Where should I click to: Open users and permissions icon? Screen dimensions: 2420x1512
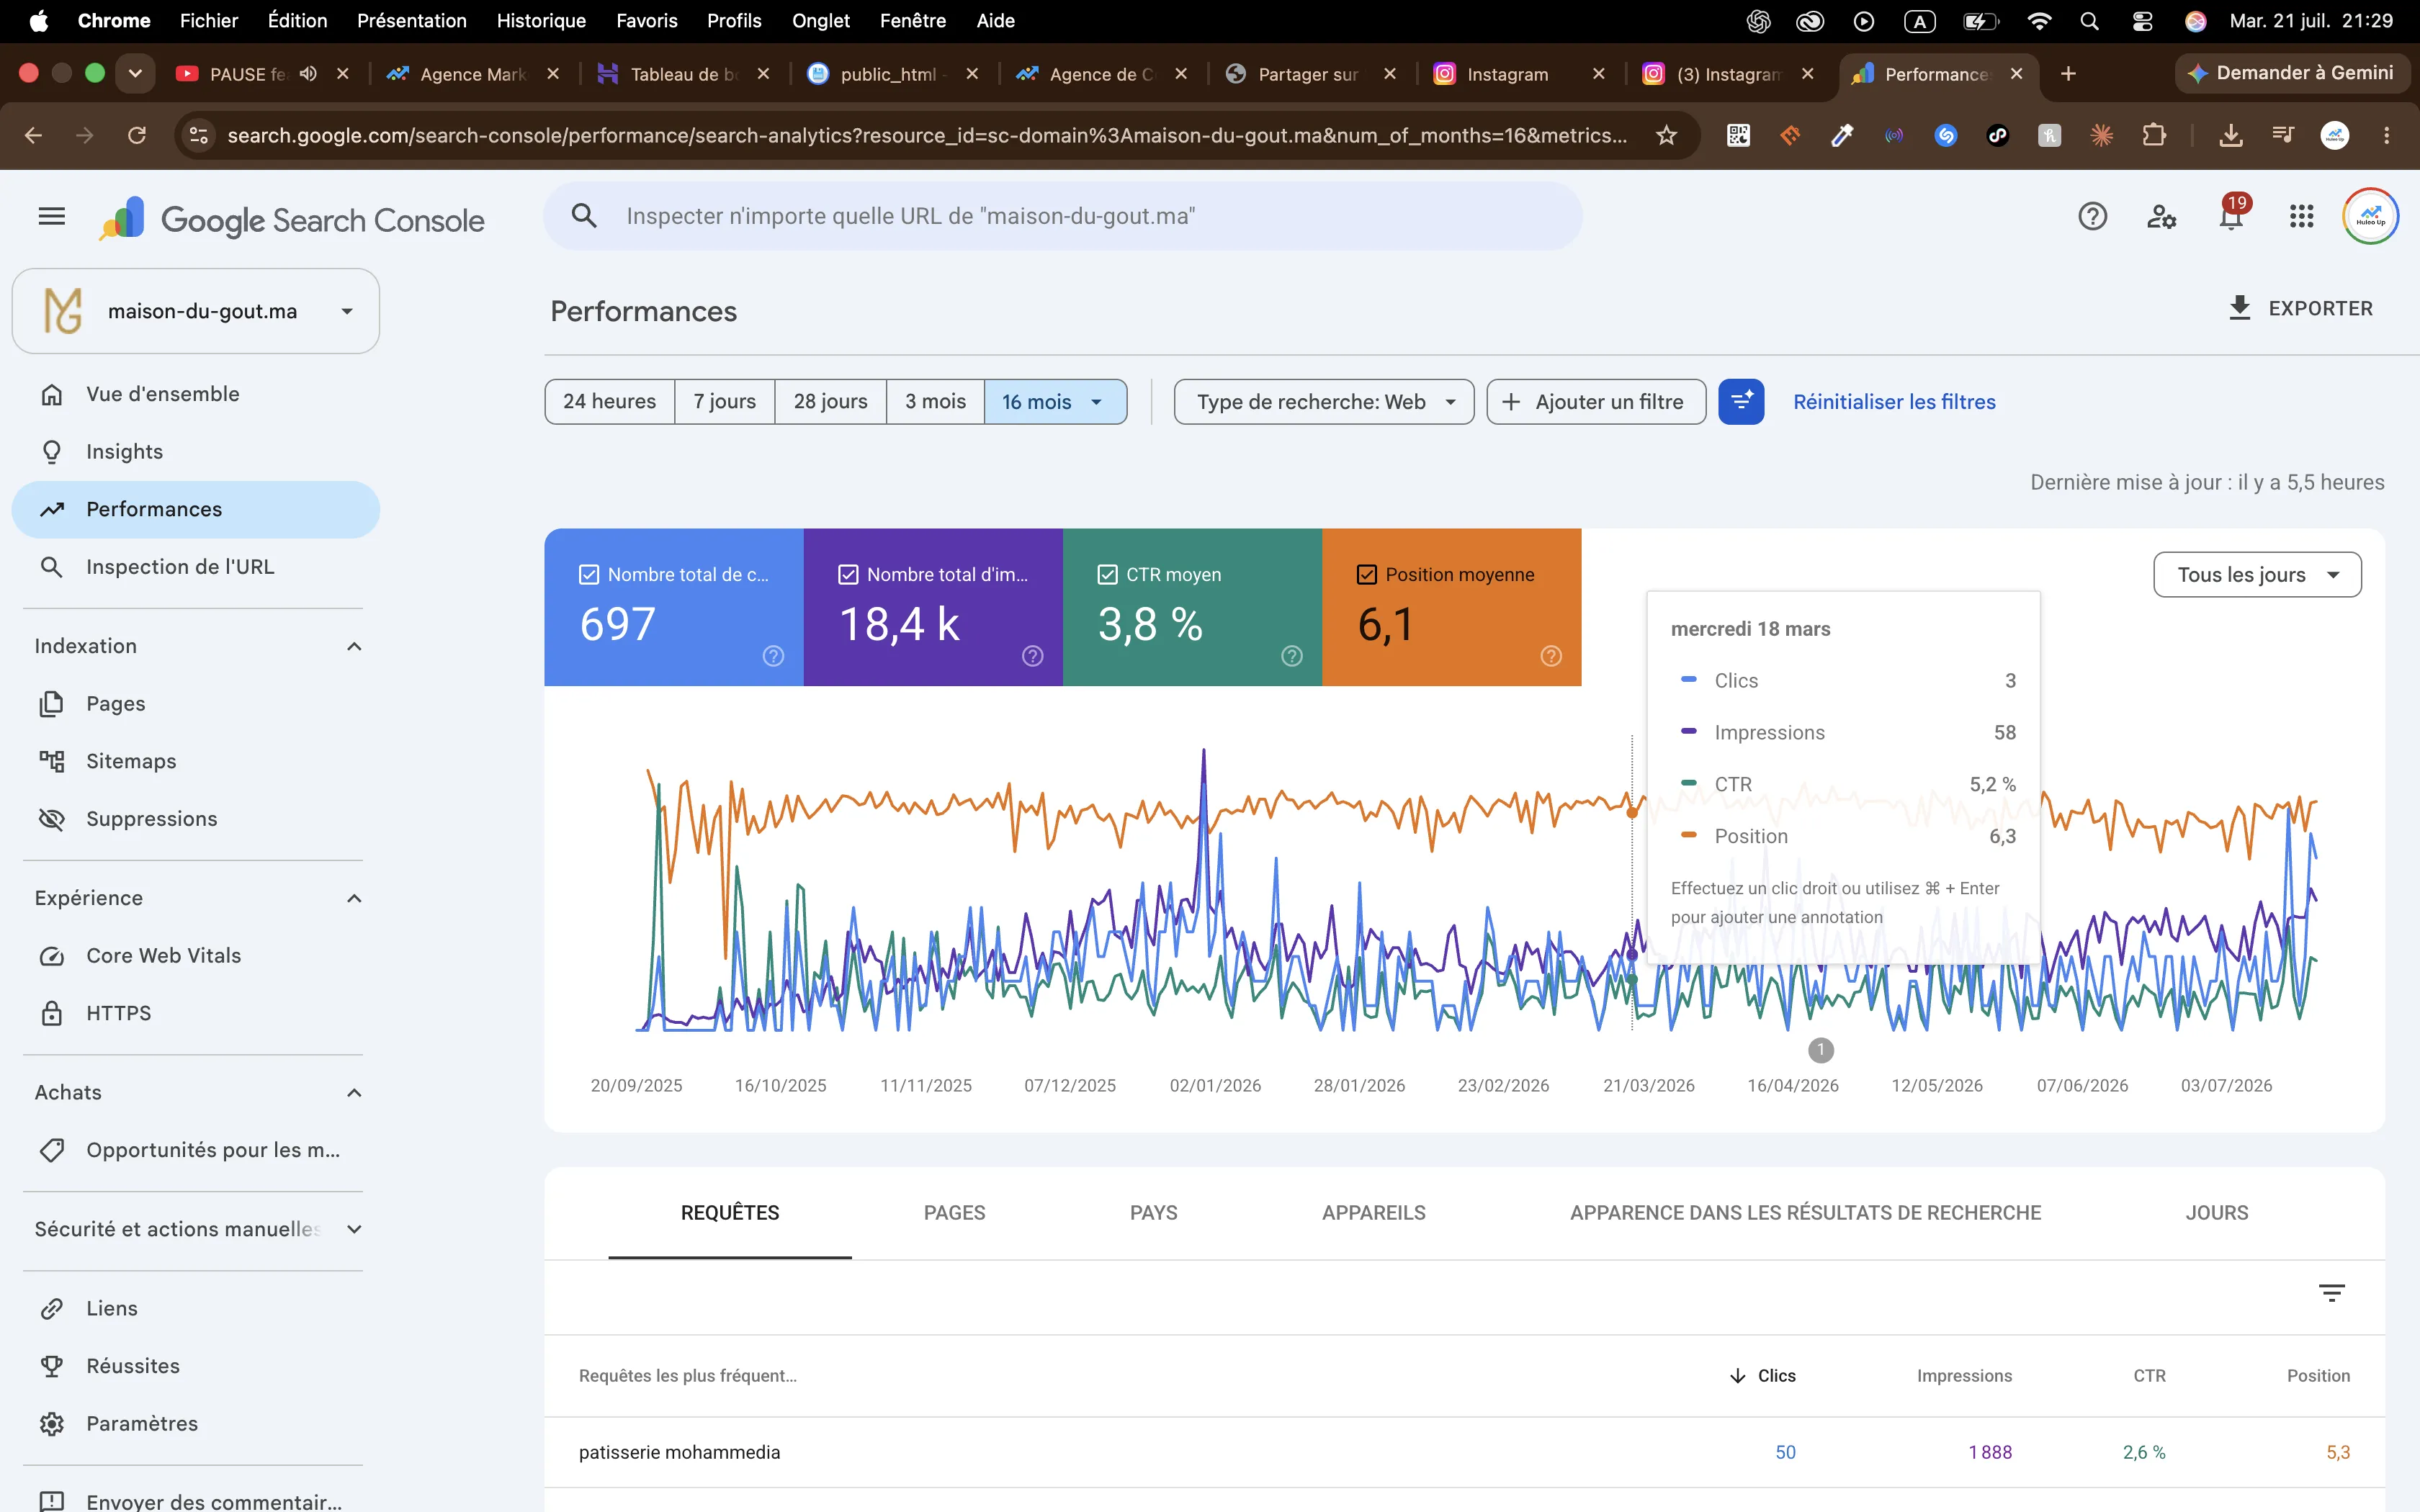2162,216
